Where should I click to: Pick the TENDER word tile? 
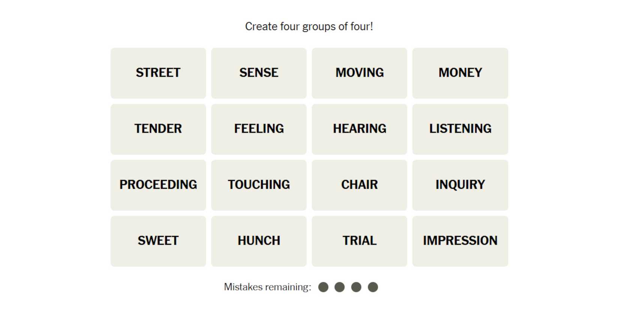click(158, 129)
